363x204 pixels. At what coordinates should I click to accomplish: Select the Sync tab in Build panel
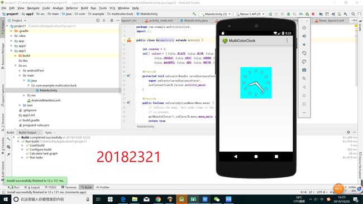(x=49, y=133)
